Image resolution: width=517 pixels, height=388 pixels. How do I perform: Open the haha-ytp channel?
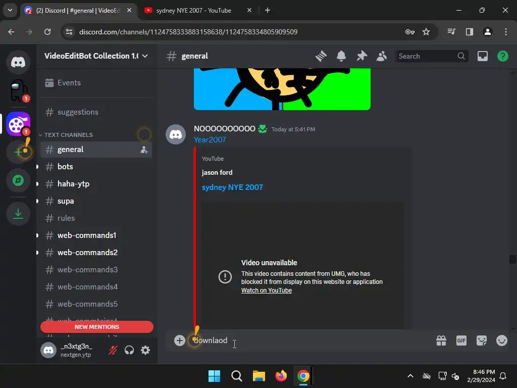tap(96, 184)
